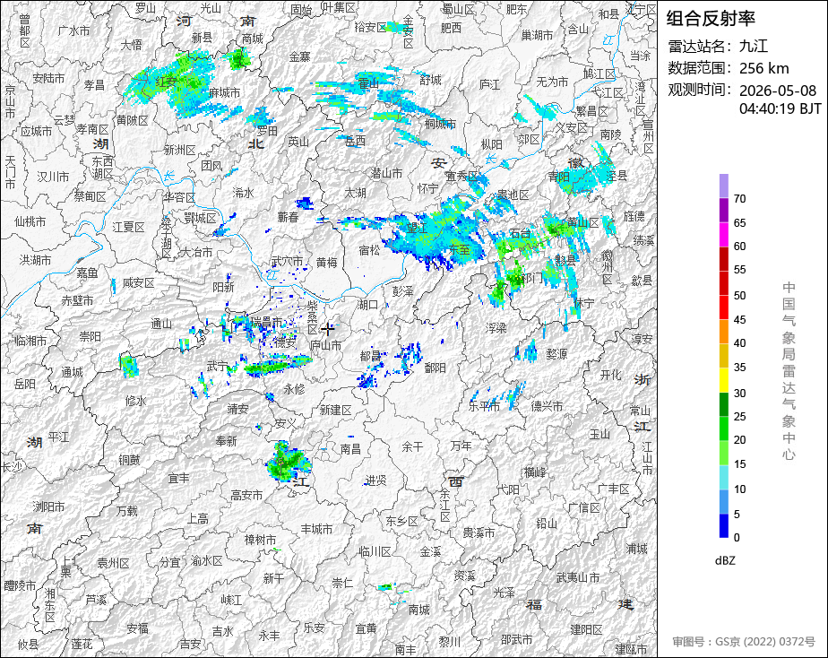
Task: Click the black cross radar station marker
Action: [328, 329]
